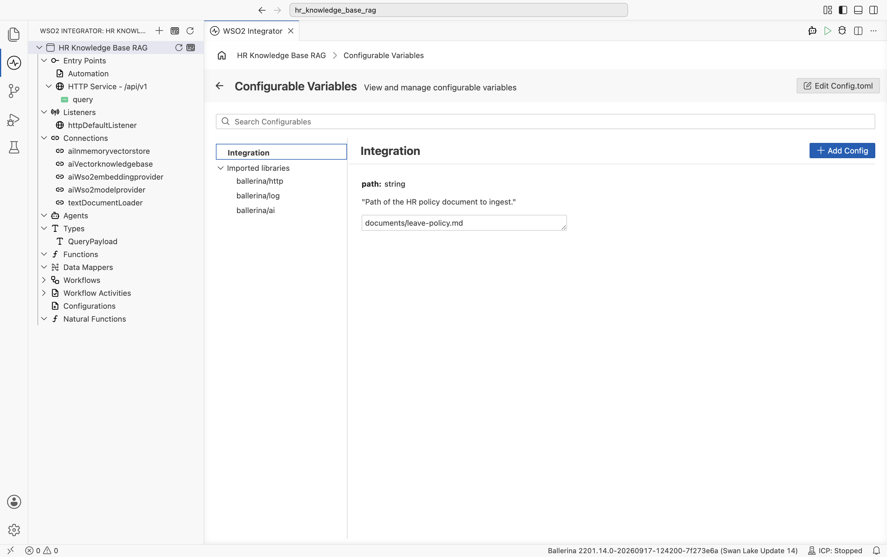887x557 pixels.
Task: Go to the home icon in the breadcrumb
Action: 222,55
